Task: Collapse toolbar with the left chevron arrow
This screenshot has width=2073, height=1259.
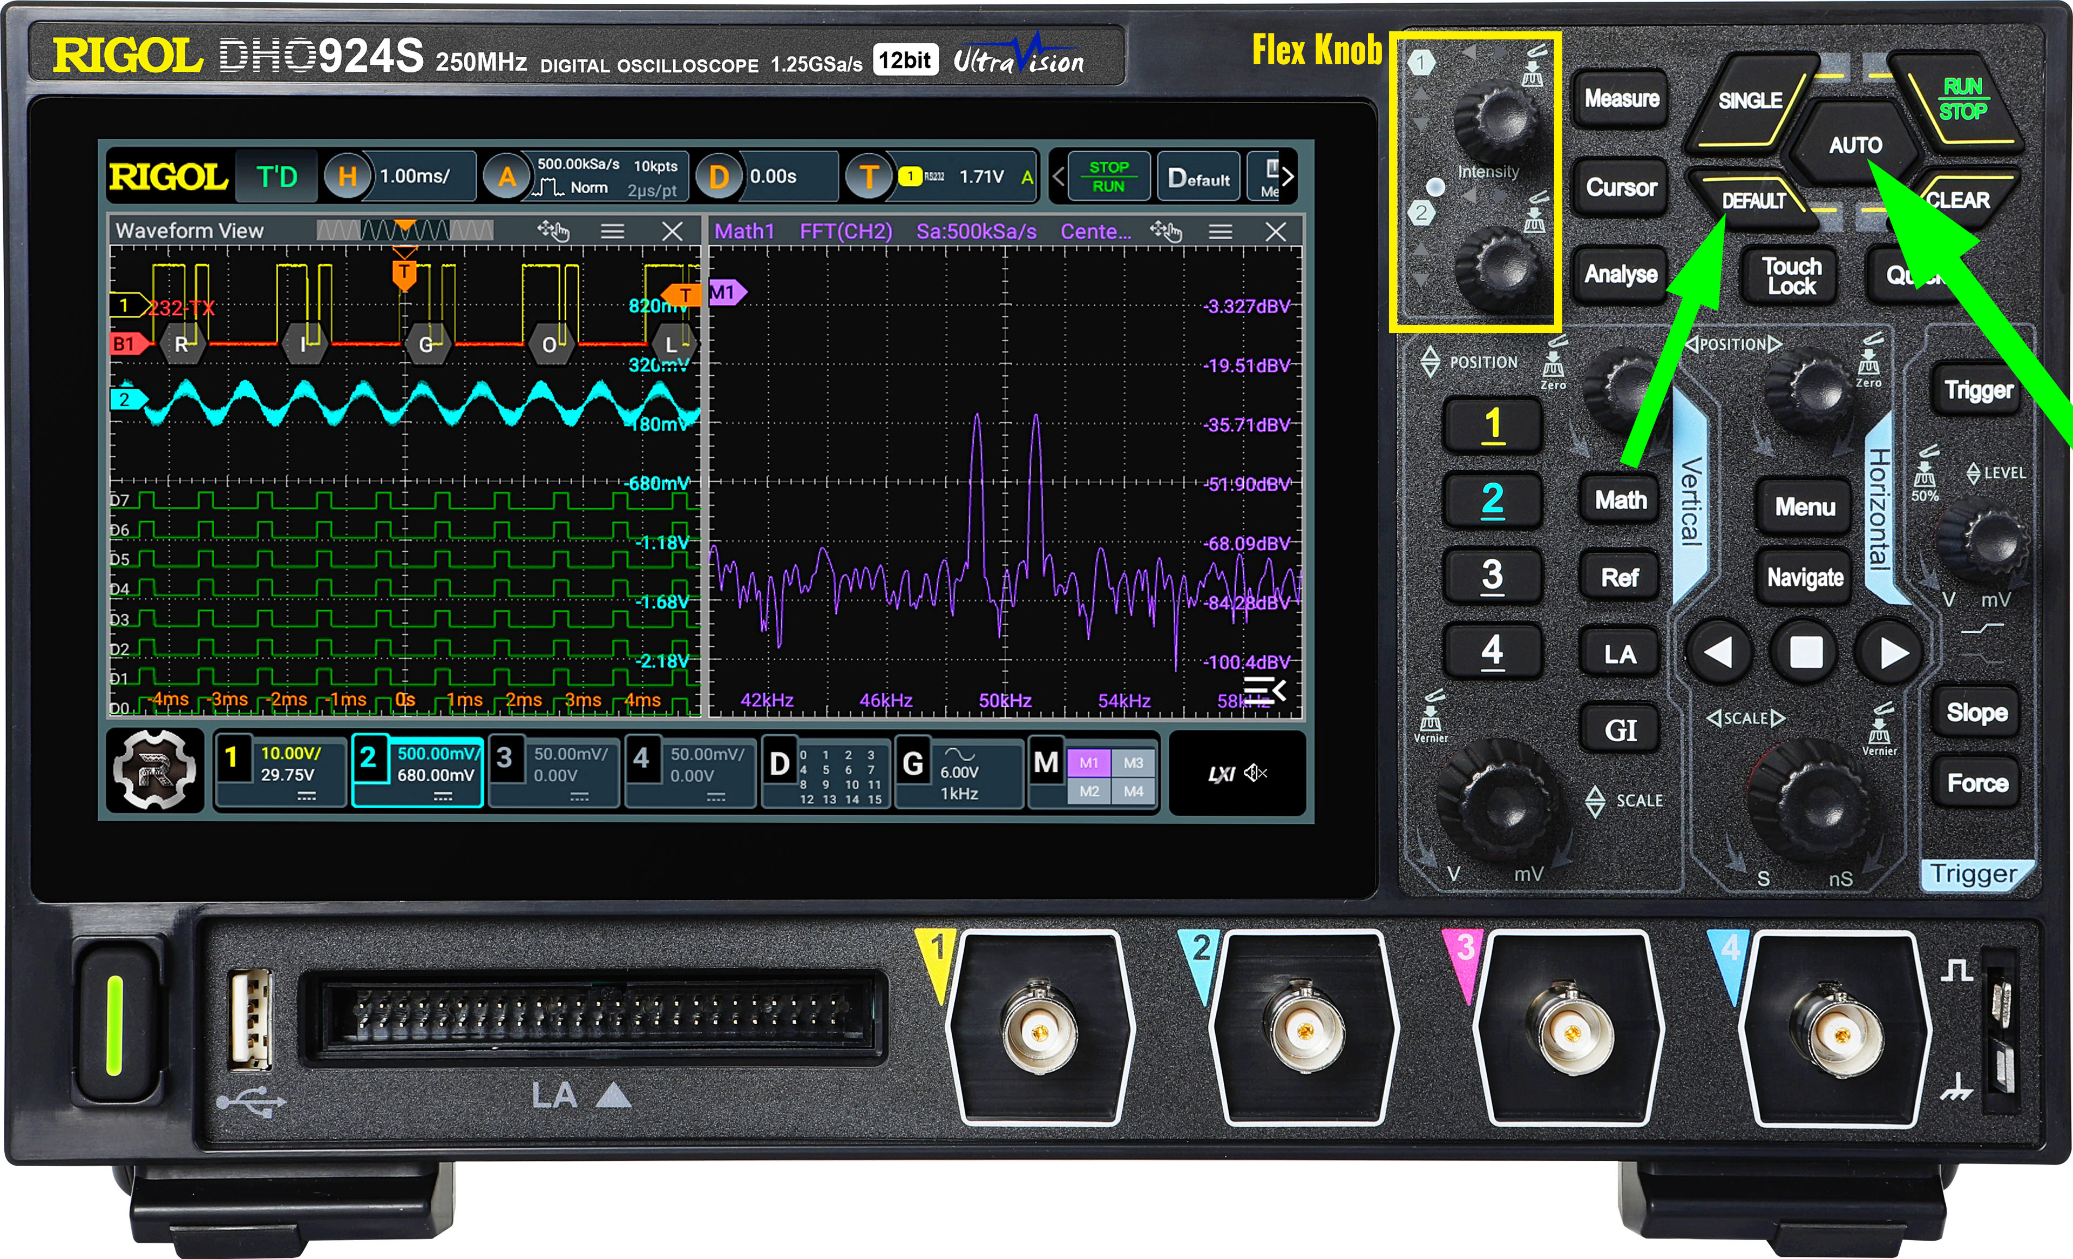Action: coord(1059,177)
